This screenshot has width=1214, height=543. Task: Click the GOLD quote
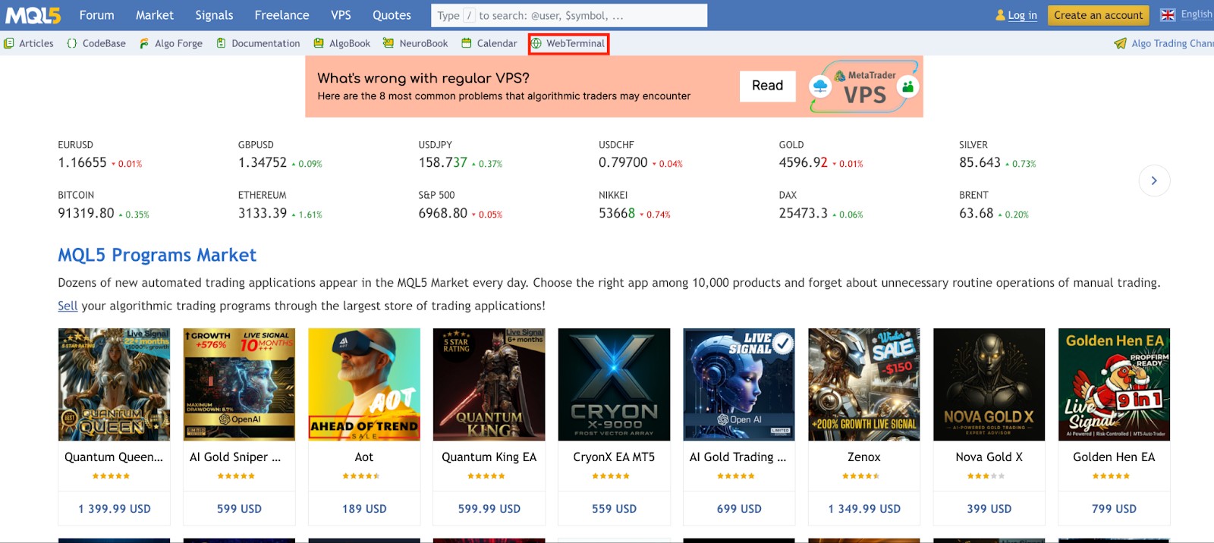(x=821, y=155)
